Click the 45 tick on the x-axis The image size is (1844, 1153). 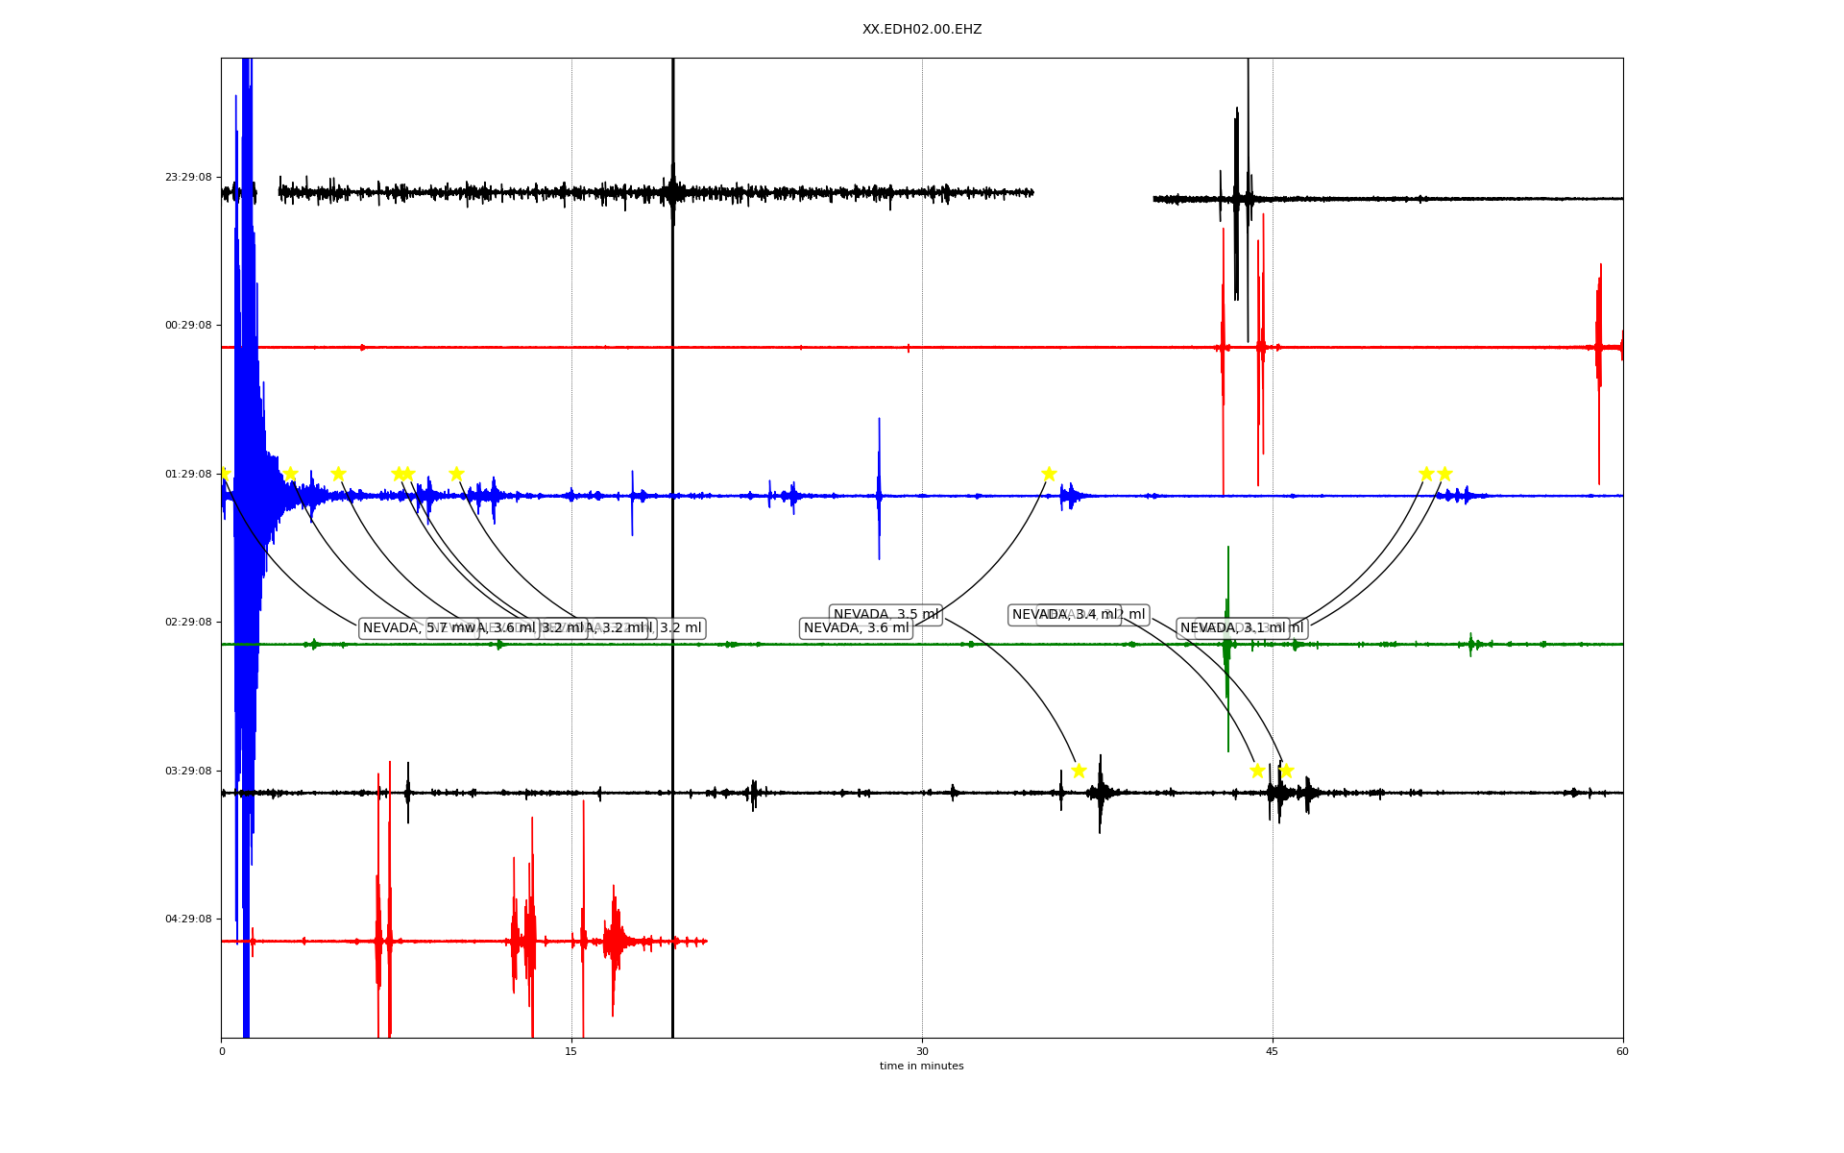click(1273, 1051)
